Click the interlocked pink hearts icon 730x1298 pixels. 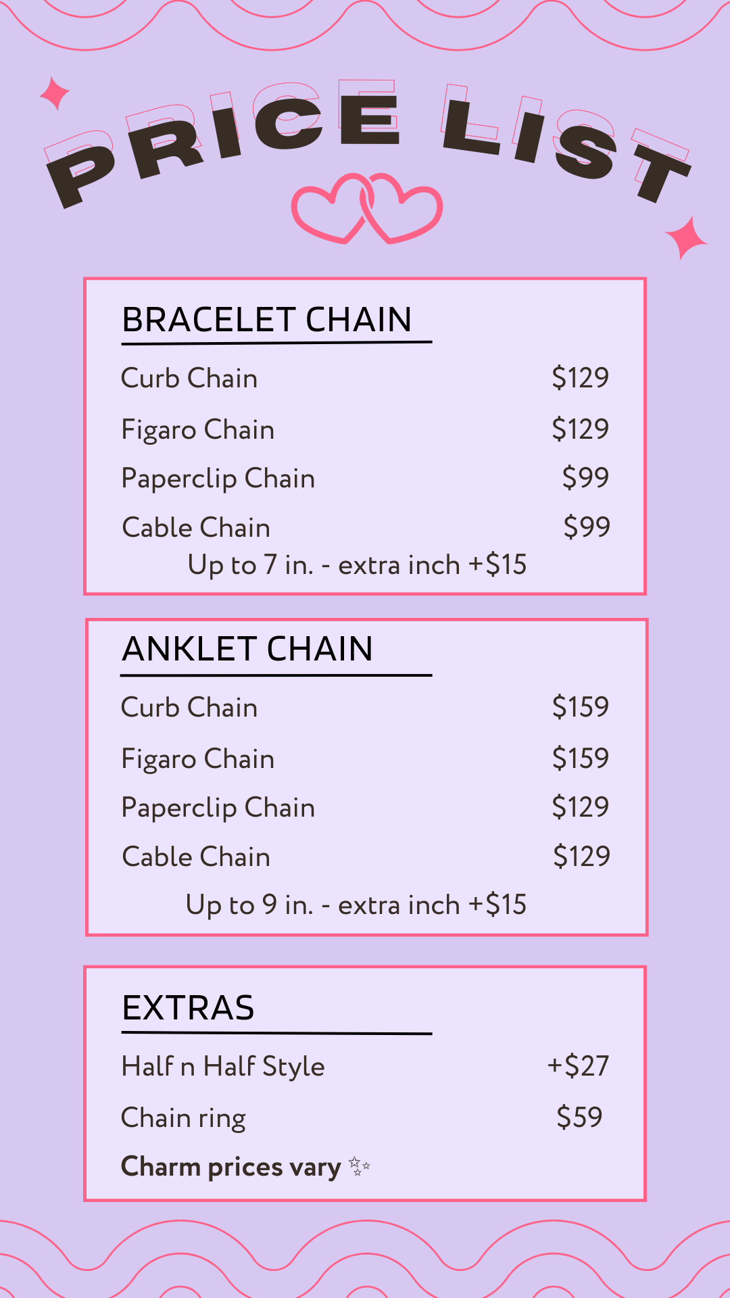click(x=367, y=209)
